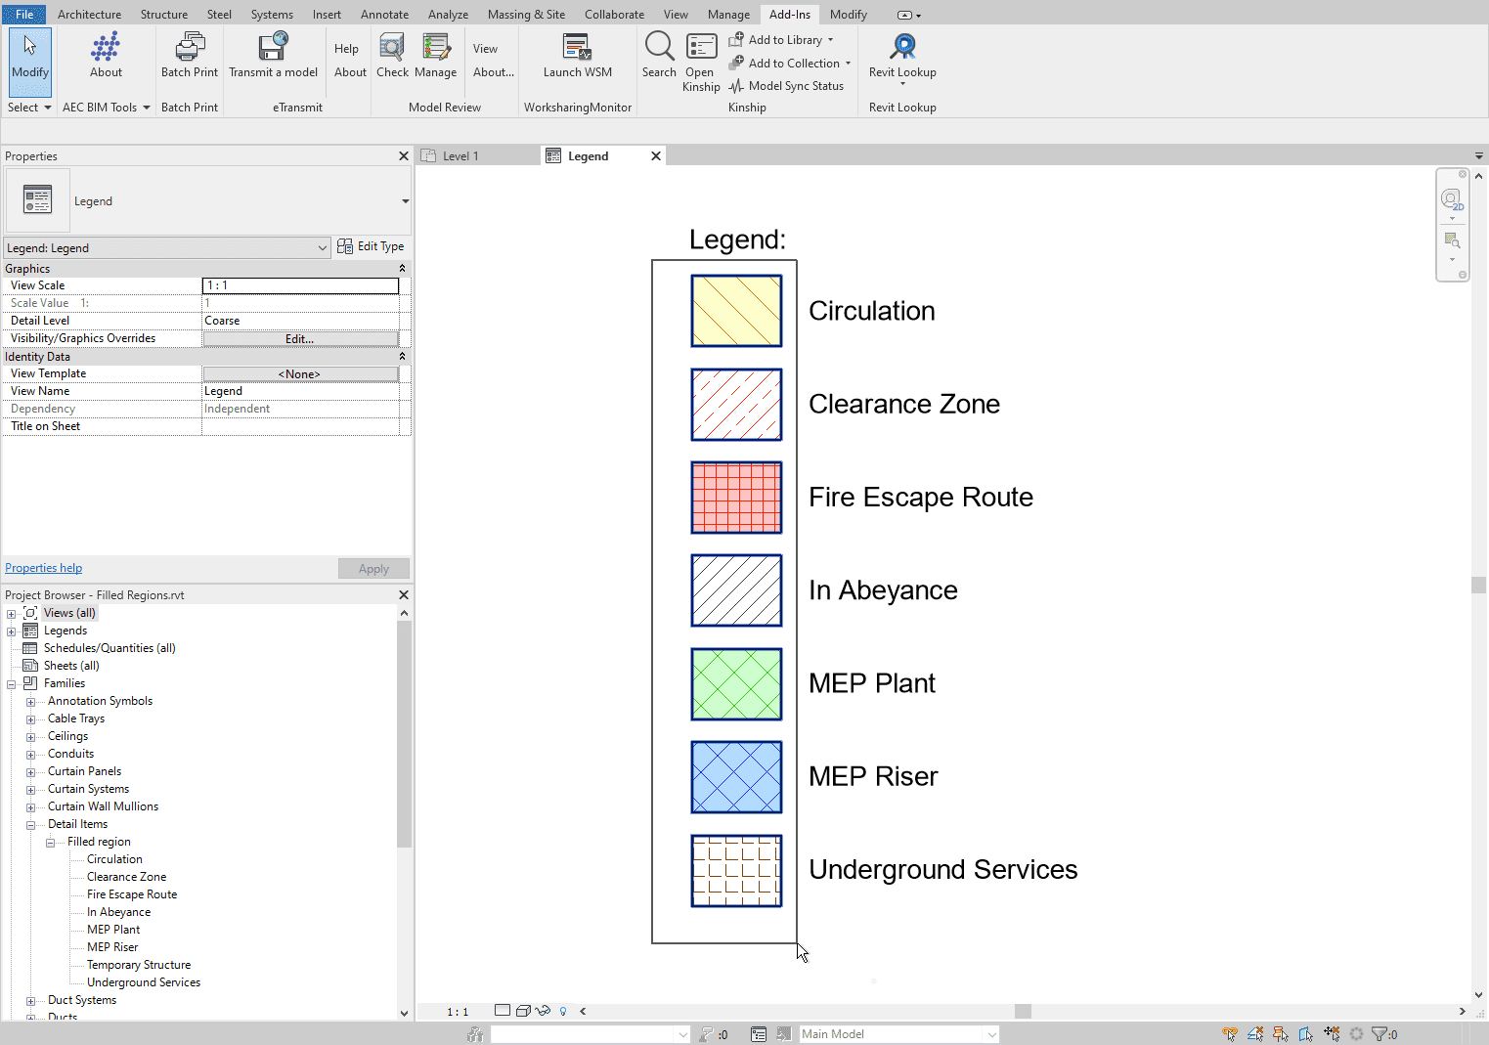This screenshot has width=1489, height=1045.
Task: Click the Apply button
Action: (x=373, y=569)
